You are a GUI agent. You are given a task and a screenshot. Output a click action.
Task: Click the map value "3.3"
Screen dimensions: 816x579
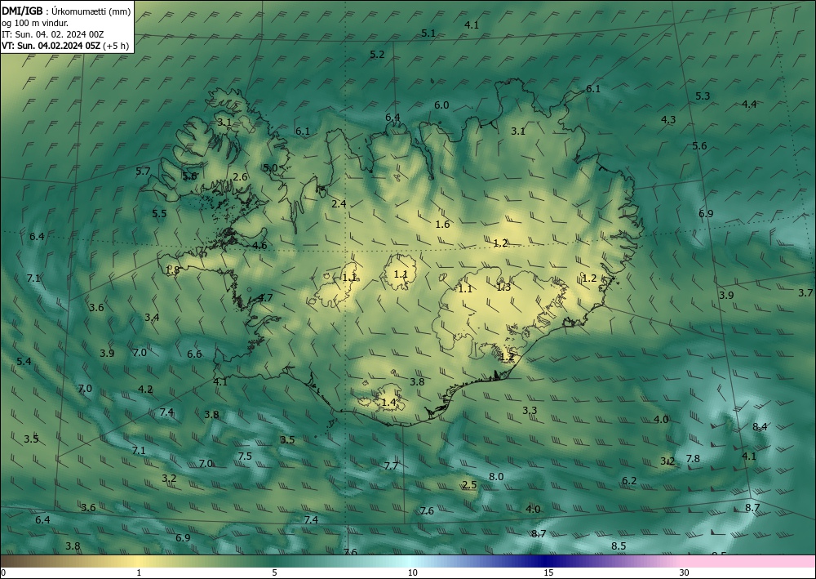[530, 411]
